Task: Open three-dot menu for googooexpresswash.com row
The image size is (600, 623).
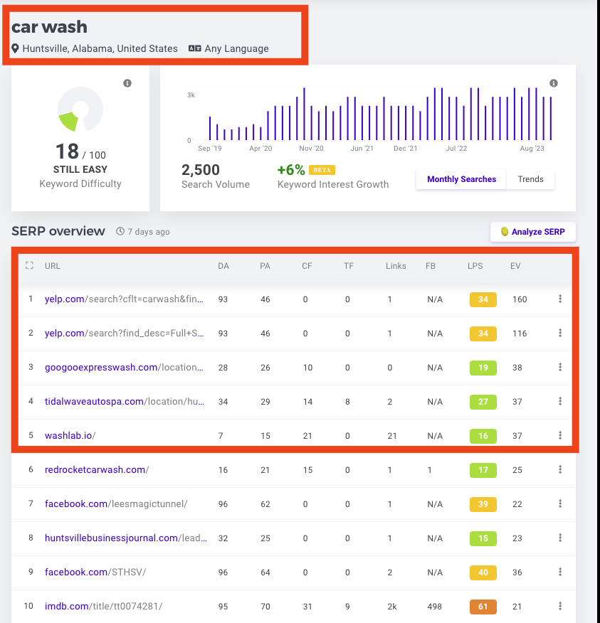Action: tap(560, 367)
